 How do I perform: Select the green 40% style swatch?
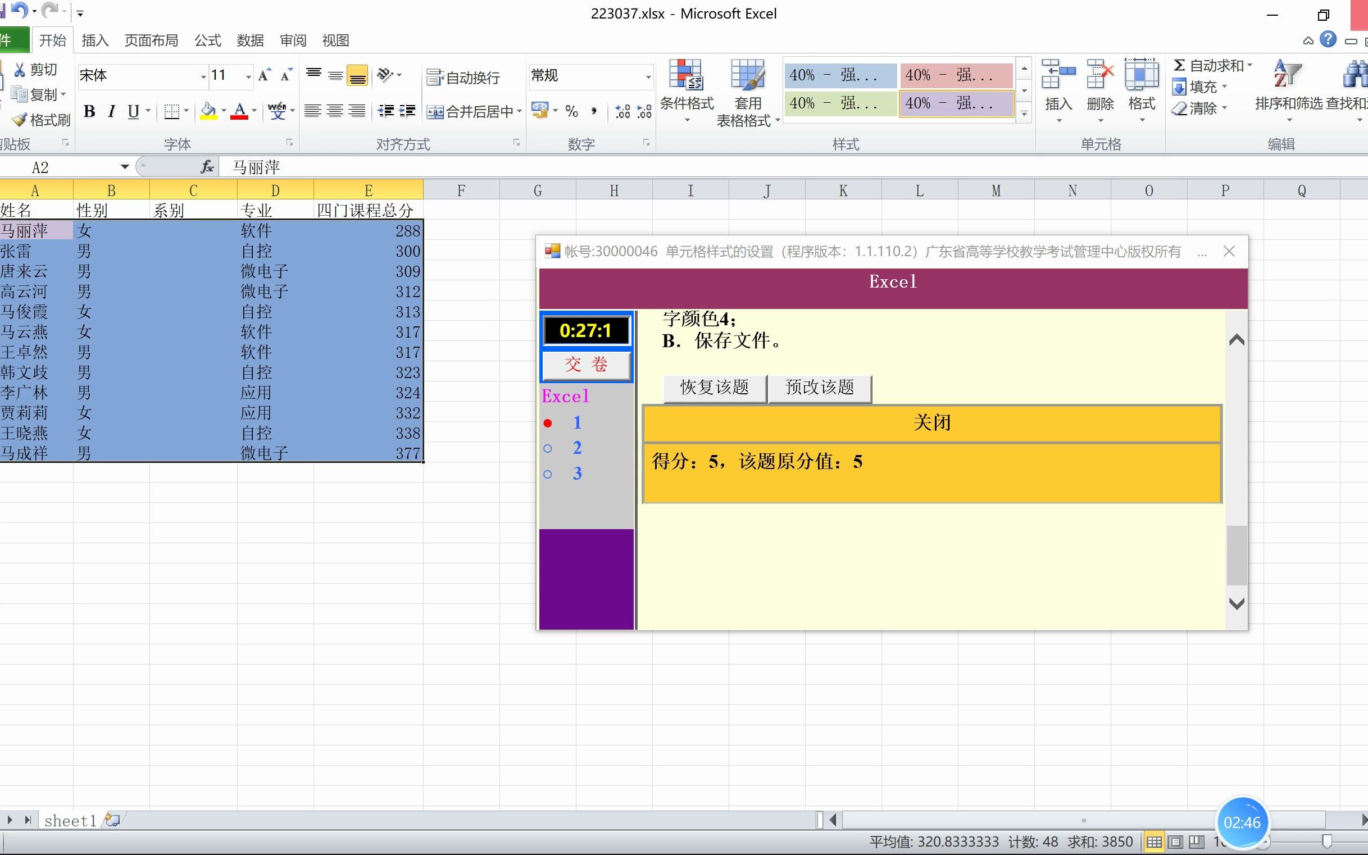tap(840, 103)
